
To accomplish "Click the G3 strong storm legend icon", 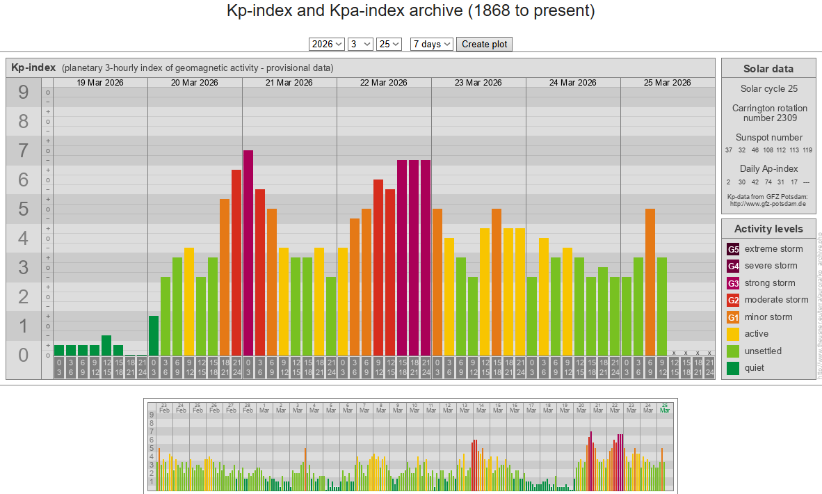I will tap(733, 283).
